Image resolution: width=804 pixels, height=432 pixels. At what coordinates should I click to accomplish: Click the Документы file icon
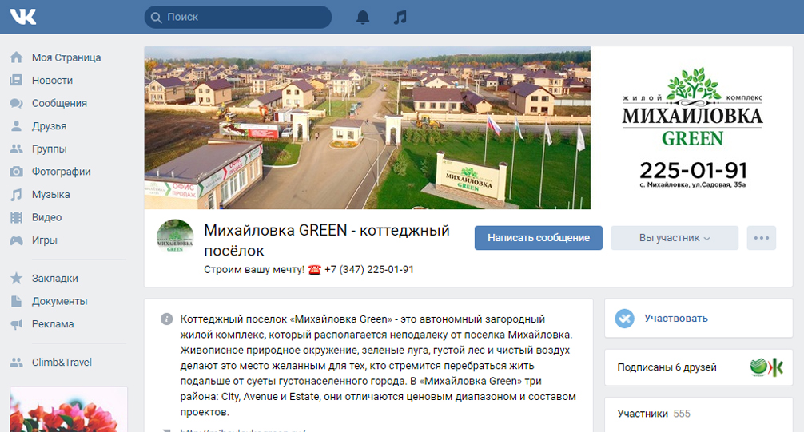pyautogui.click(x=17, y=301)
